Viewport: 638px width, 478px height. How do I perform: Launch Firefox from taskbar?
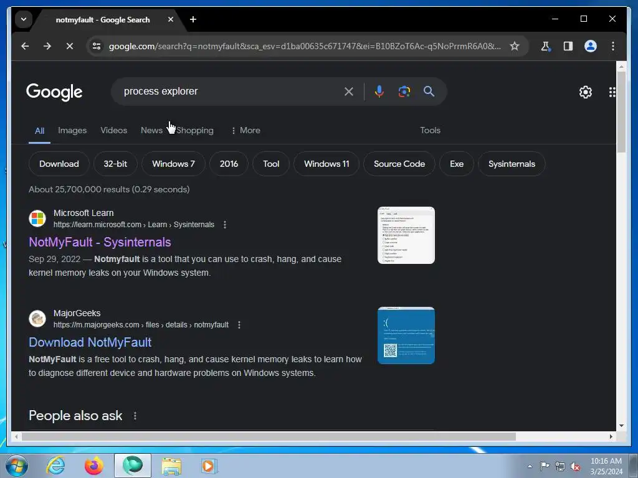point(94,466)
